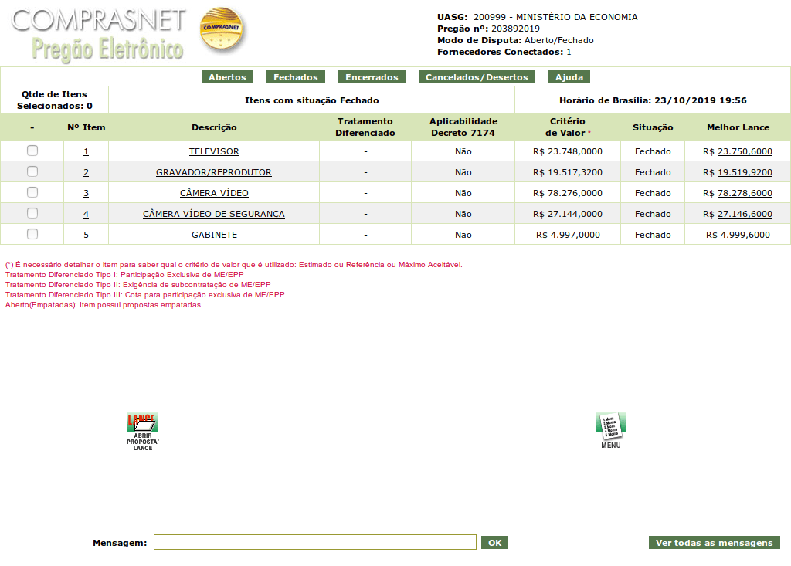Open the CÂMERA VÍDEO DE SEGURANÇA link
This screenshot has height=566, width=791.
(x=214, y=214)
